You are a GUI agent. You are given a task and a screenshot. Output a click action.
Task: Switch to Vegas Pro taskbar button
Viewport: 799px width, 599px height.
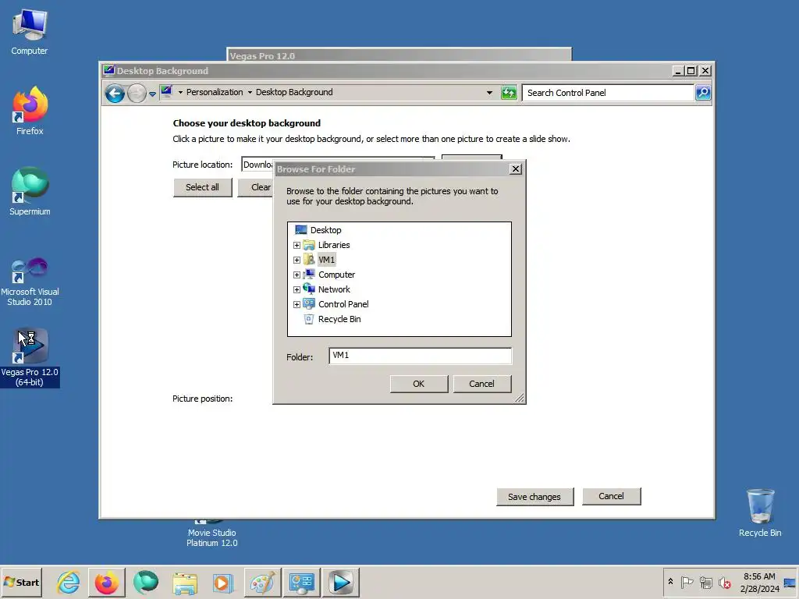[x=341, y=582]
